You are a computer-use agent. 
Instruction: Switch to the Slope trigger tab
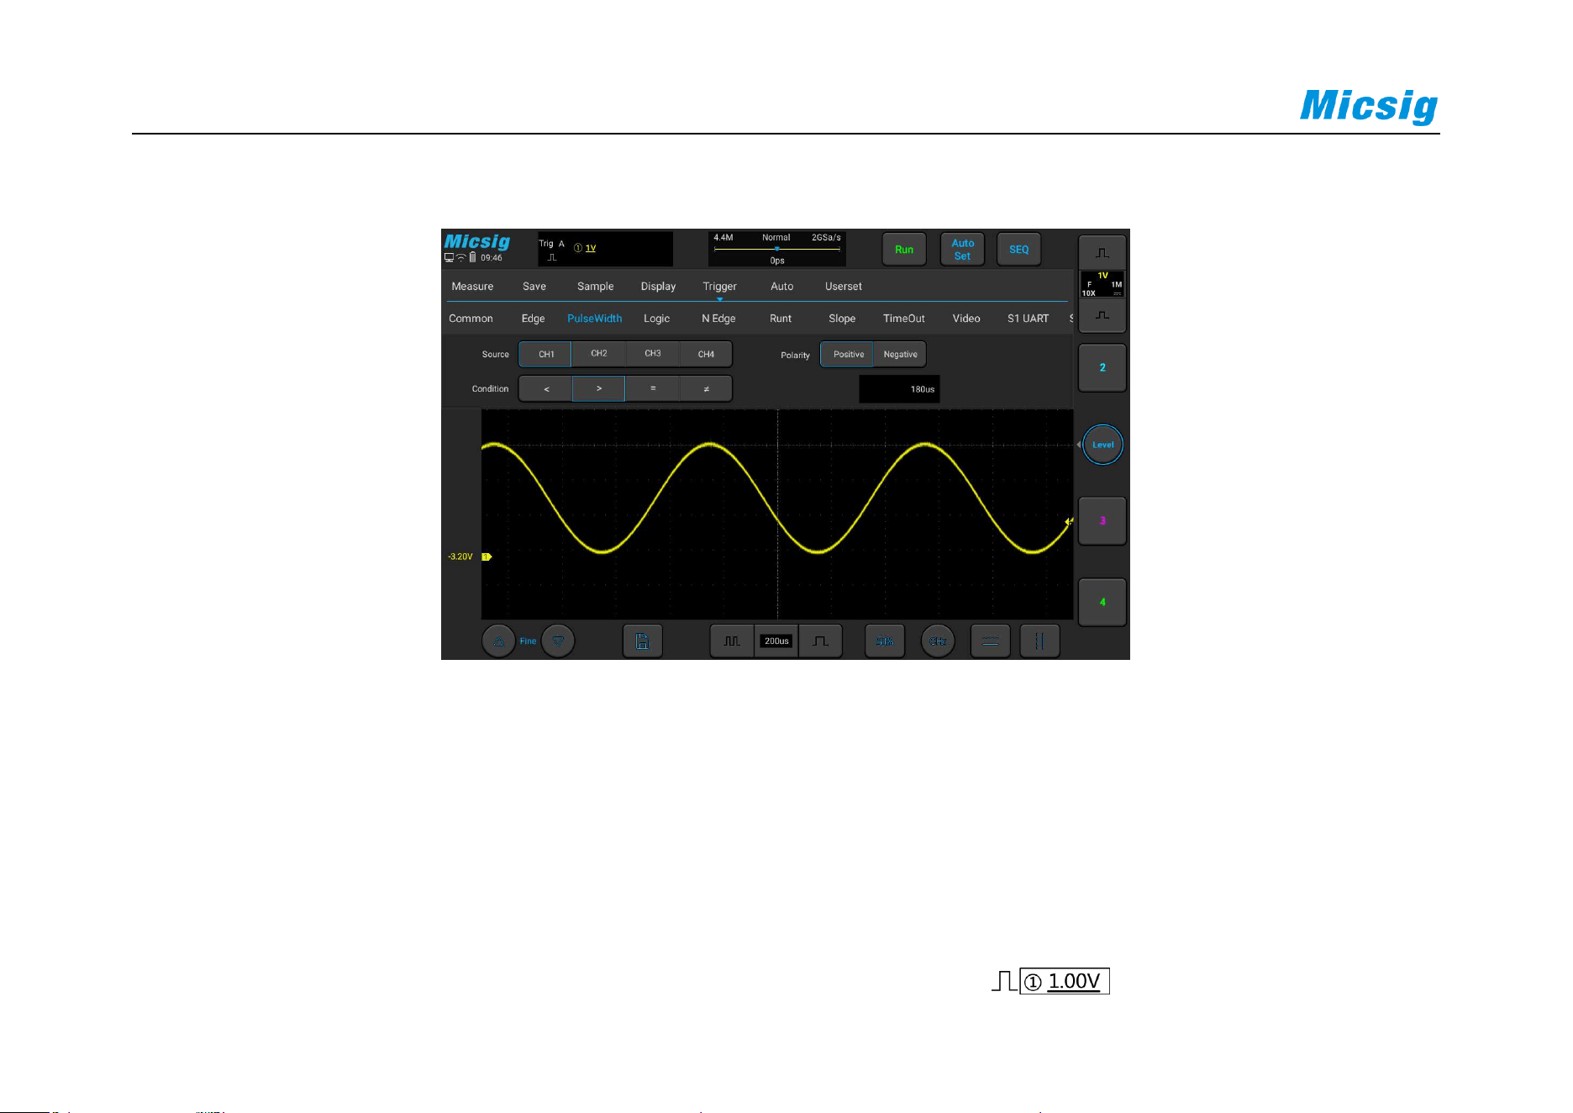click(x=842, y=319)
